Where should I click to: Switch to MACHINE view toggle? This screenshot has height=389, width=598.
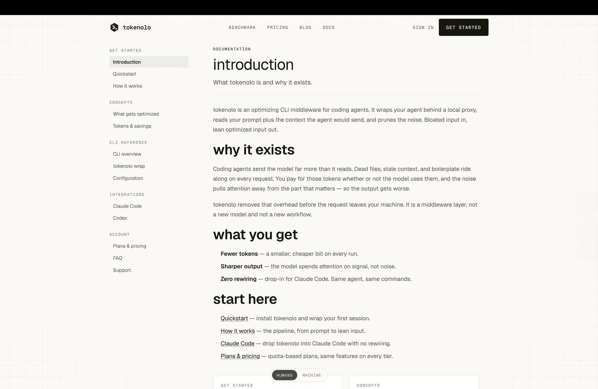311,375
